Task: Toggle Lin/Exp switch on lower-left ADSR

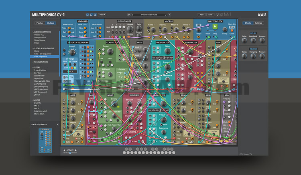Action: point(78,133)
